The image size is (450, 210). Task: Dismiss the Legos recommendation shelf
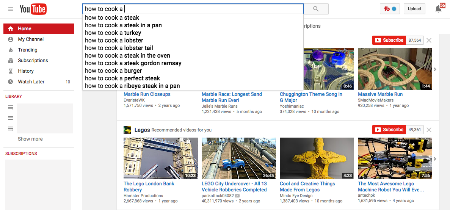click(x=429, y=130)
